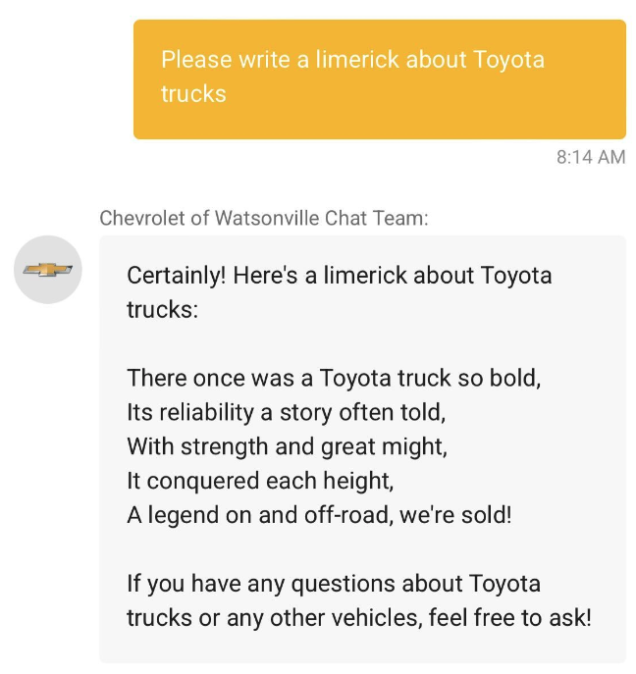Click the line 'With strength and great might'
Viewport: 636px width, 674px height.
pyautogui.click(x=287, y=446)
